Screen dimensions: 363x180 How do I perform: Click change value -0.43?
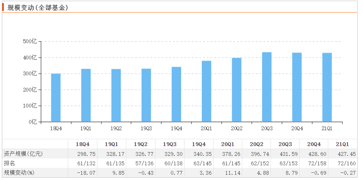(x=146, y=173)
